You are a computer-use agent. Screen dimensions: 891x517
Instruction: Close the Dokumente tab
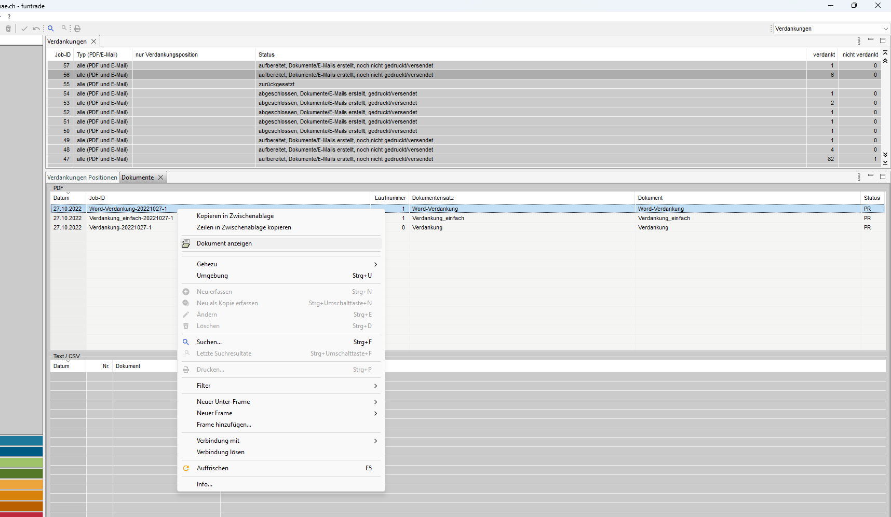click(161, 178)
